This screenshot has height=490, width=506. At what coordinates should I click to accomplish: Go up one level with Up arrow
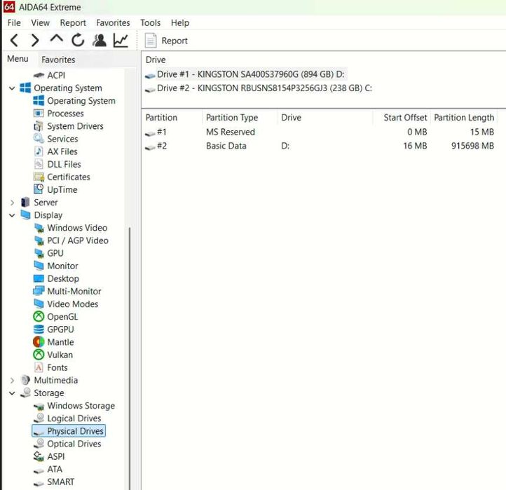[x=56, y=40]
